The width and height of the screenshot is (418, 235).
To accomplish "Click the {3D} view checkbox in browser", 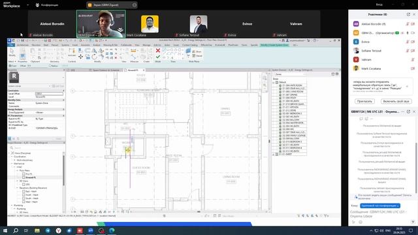I will pyautogui.click(x=24, y=184).
